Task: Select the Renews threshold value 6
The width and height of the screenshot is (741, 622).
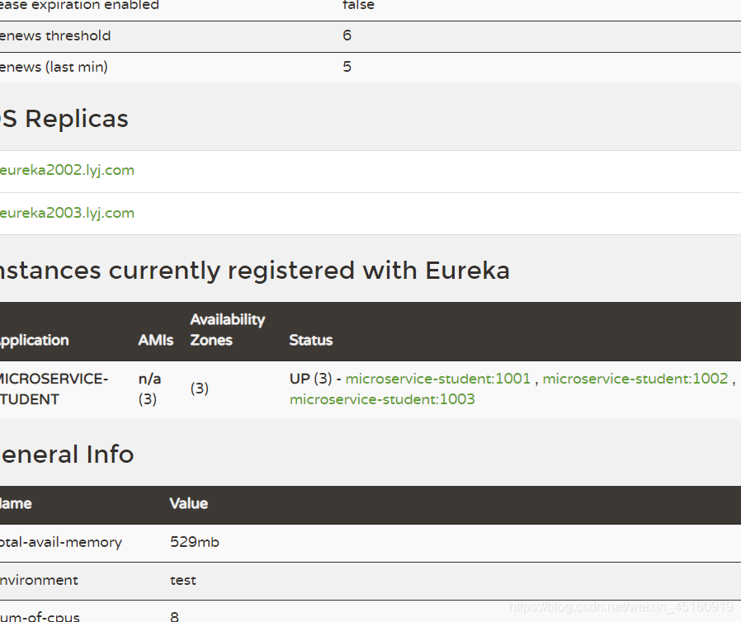Action: [347, 35]
